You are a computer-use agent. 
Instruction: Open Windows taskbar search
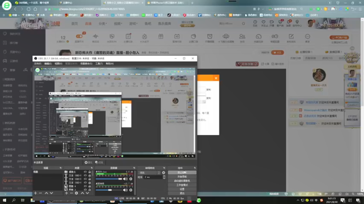[14, 200]
